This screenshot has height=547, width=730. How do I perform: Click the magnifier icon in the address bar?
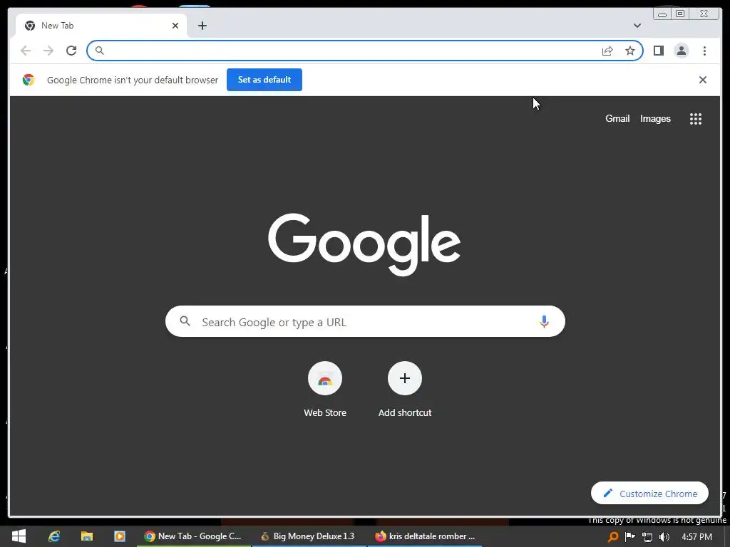(99, 51)
